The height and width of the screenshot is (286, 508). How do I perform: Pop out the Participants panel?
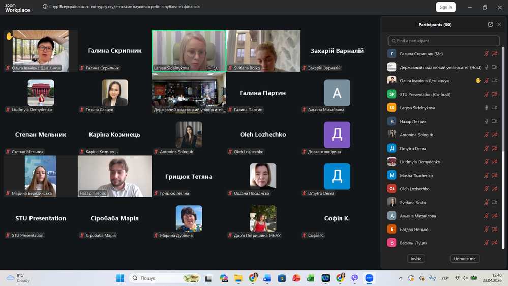(x=490, y=24)
